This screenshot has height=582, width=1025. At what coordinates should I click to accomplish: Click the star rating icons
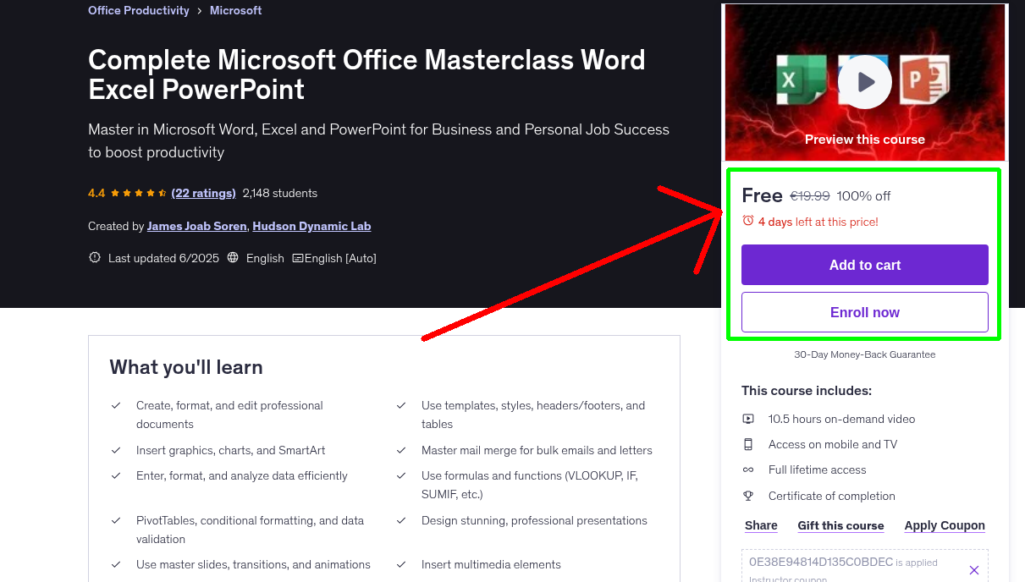(x=139, y=193)
